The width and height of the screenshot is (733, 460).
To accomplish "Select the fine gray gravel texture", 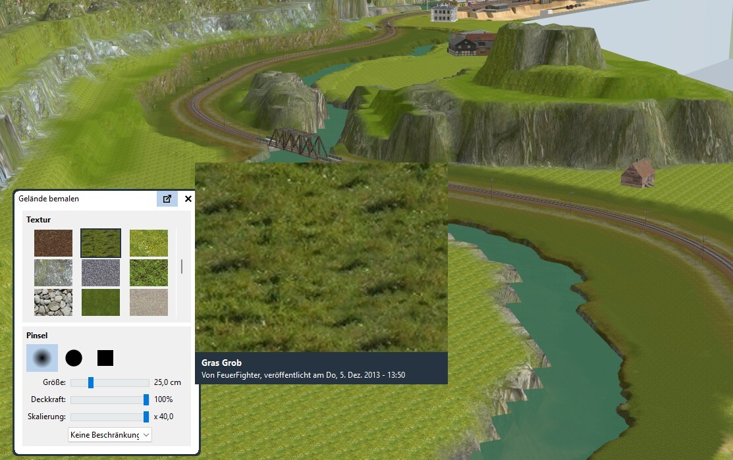I will tap(101, 272).
